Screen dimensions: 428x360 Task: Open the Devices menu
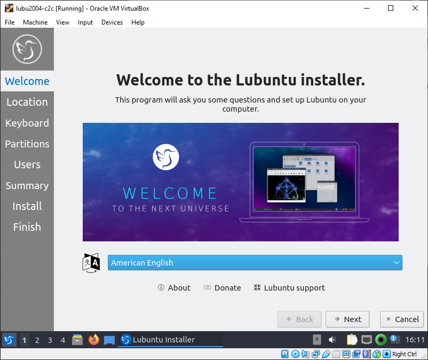tap(112, 22)
